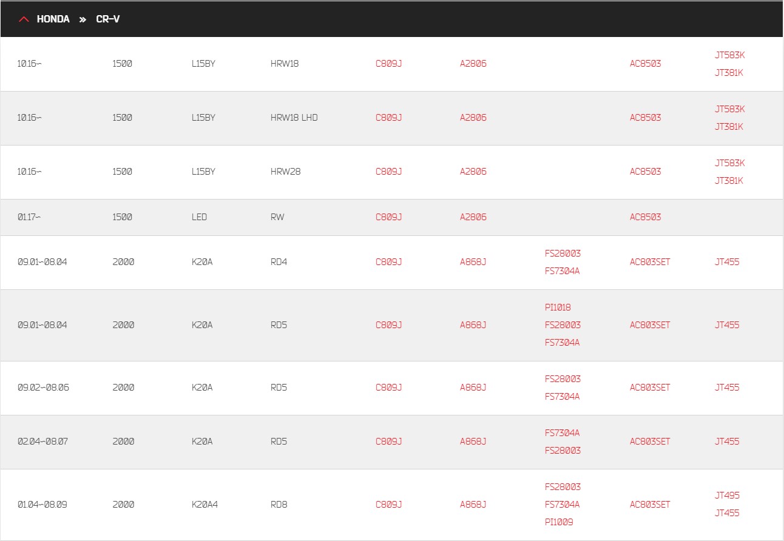
Task: Follow the C809J link in the RD4 row
Action: (389, 262)
